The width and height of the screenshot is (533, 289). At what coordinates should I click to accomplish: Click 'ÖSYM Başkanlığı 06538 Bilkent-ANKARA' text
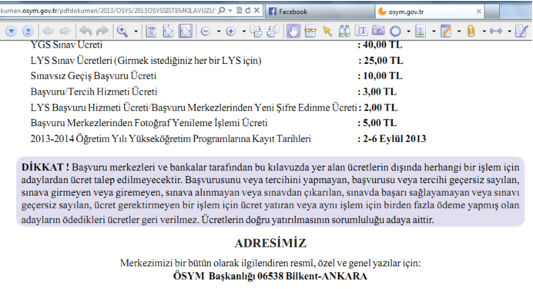(x=270, y=276)
